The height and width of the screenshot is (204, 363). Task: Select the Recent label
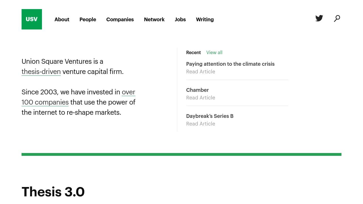point(193,52)
